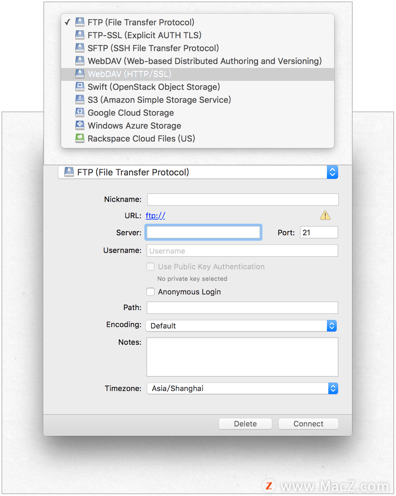Choose FTP-SSL (Explicit AUTH TLS) option
Image resolution: width=396 pixels, height=496 pixels.
pos(198,35)
